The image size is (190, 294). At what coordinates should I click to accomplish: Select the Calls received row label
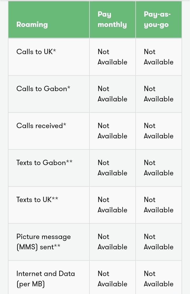(x=41, y=126)
